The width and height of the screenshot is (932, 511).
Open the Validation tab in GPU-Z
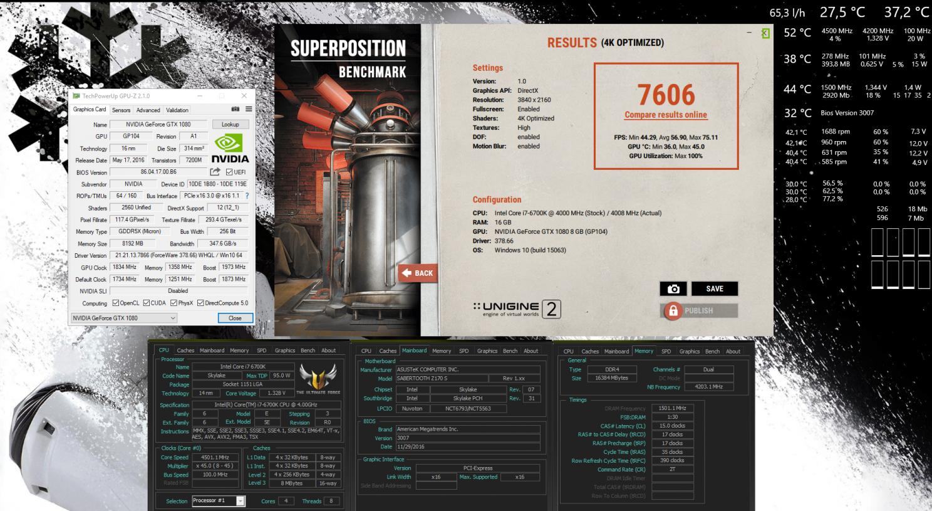click(177, 110)
